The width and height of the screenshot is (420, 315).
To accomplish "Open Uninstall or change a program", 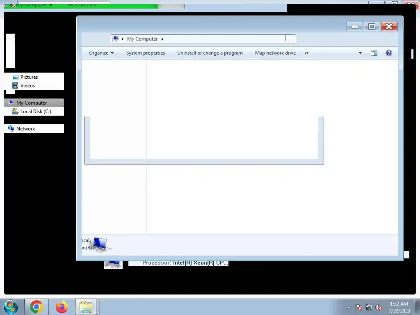I will (x=210, y=53).
